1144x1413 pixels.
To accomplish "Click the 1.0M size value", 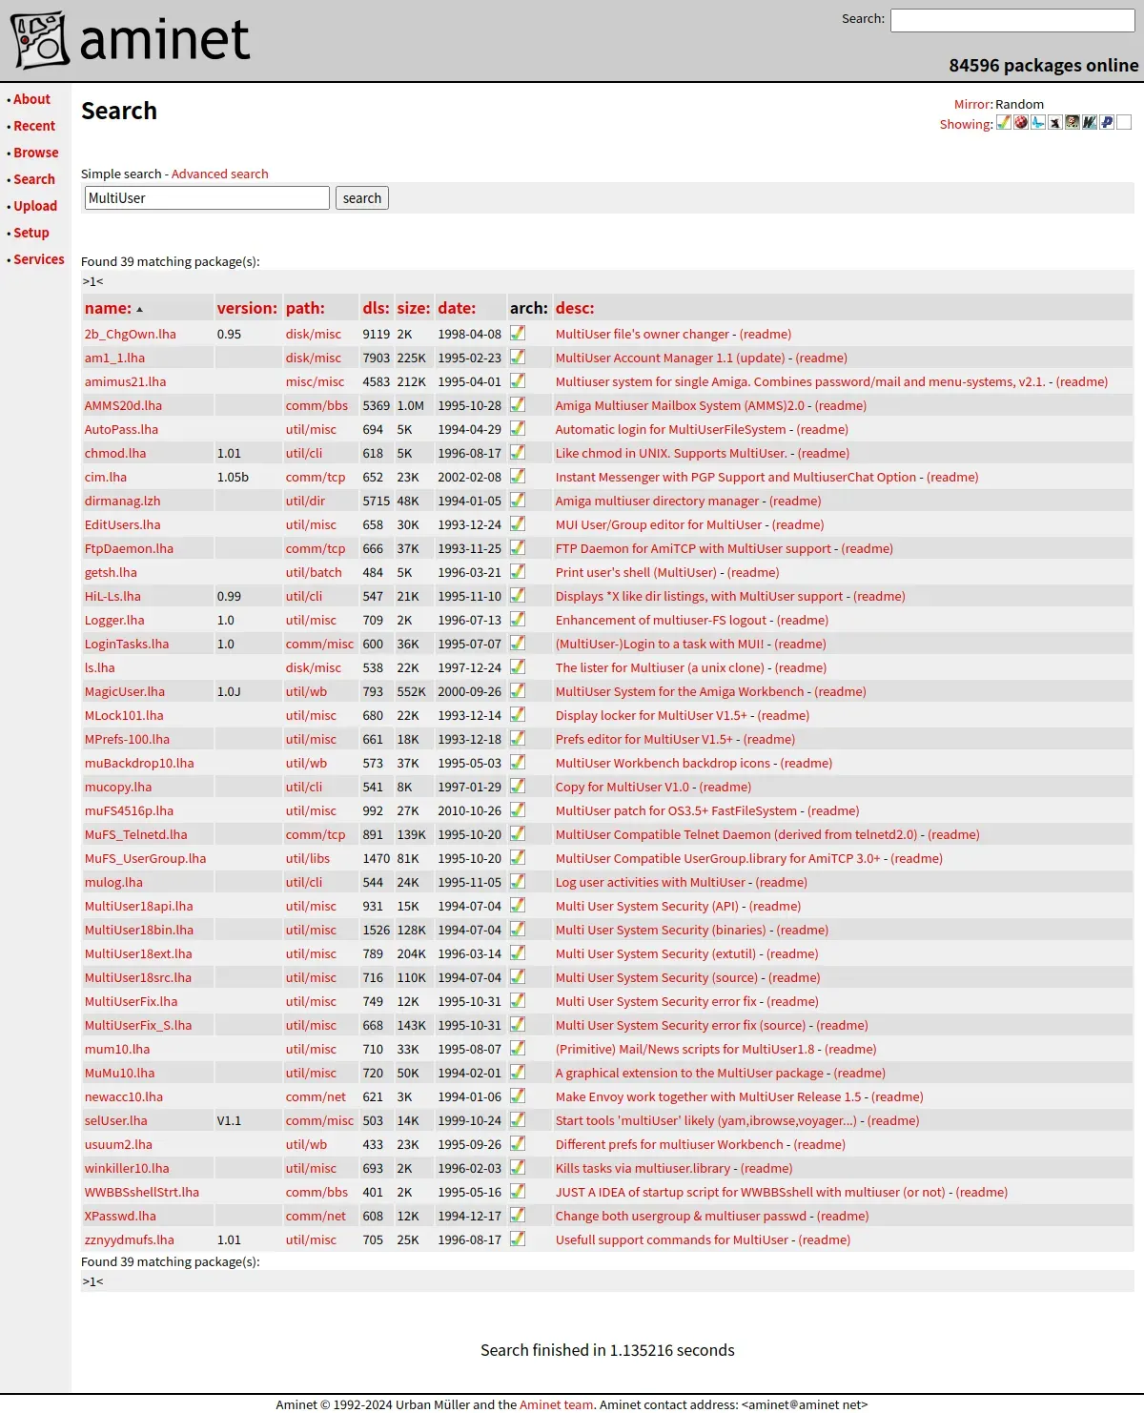I will (411, 405).
